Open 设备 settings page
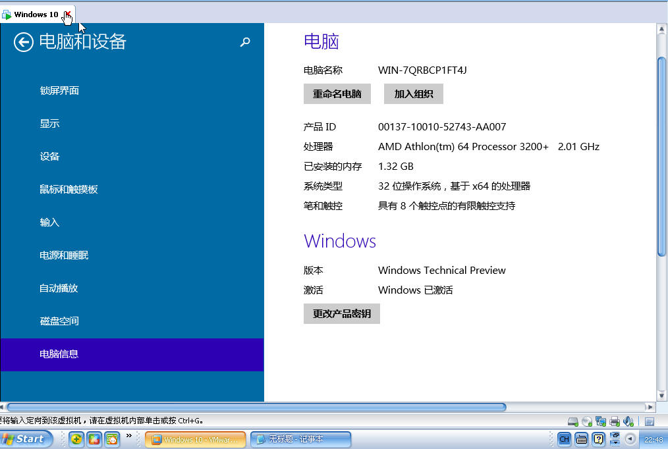 (x=49, y=157)
